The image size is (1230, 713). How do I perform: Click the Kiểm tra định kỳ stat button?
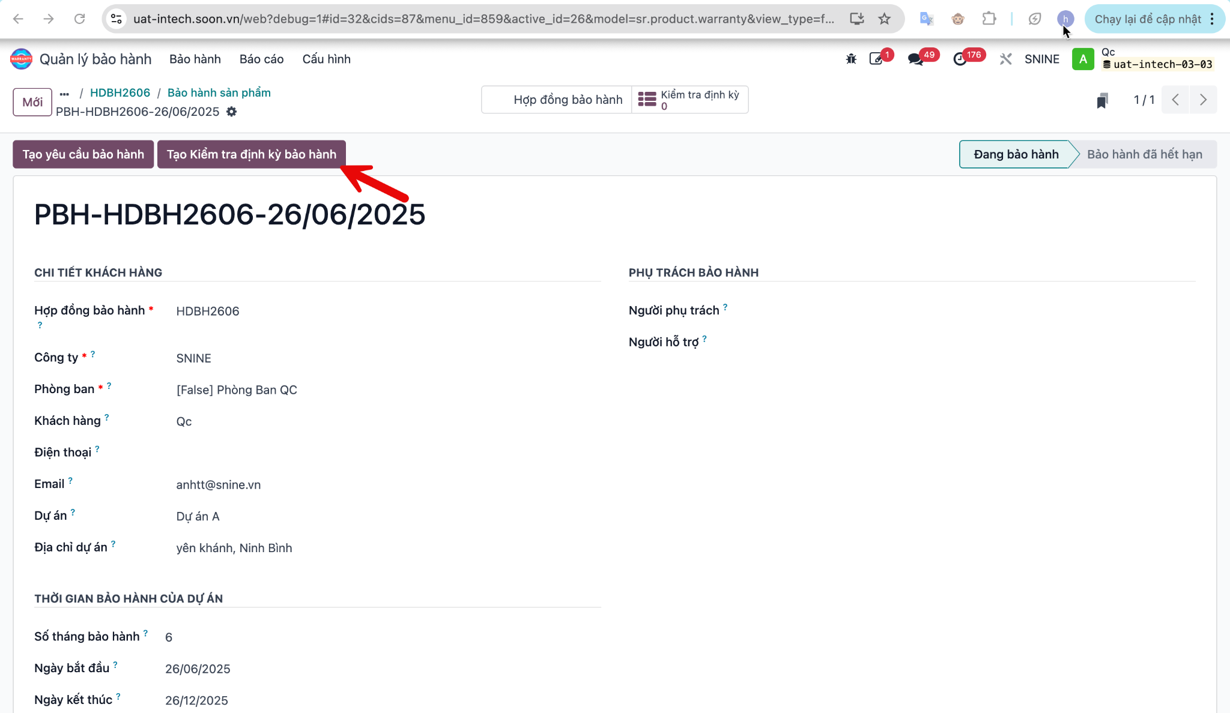click(x=689, y=100)
